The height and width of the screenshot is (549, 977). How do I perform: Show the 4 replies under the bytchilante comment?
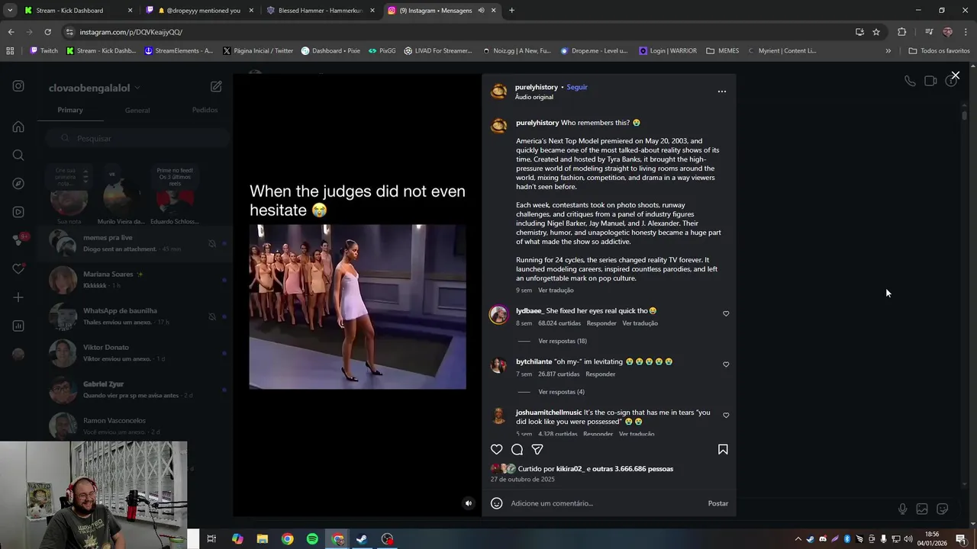(x=561, y=392)
